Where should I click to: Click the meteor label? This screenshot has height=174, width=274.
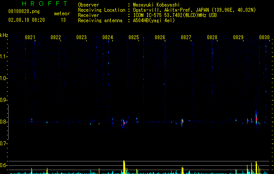62,13
